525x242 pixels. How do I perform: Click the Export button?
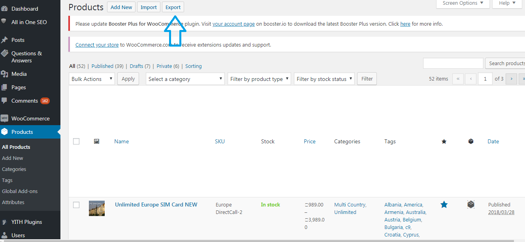point(173,7)
